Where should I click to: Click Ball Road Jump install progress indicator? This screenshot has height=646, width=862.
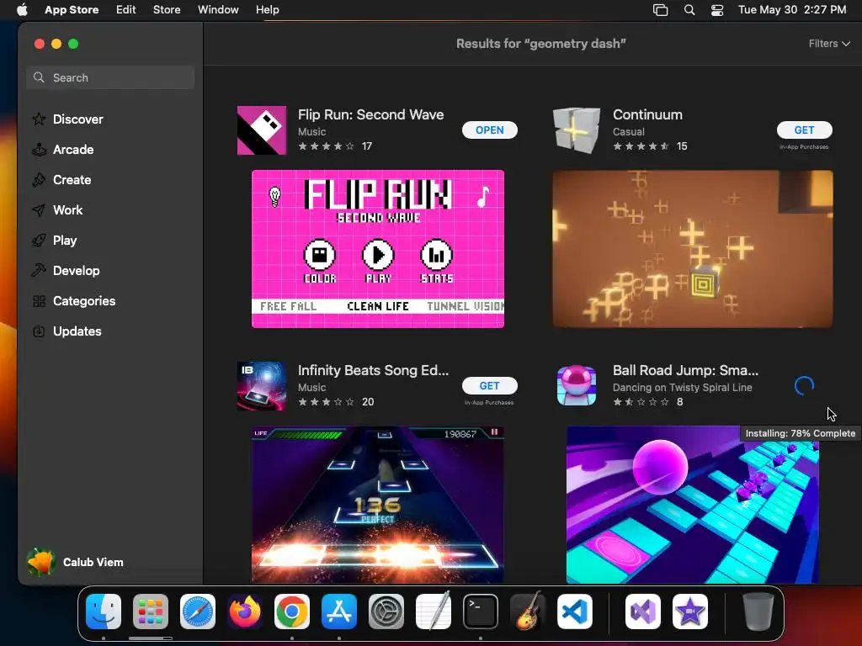coord(804,385)
